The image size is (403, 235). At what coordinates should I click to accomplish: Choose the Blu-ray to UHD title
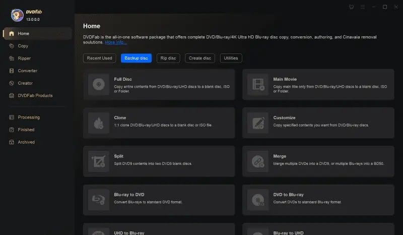coord(288,232)
